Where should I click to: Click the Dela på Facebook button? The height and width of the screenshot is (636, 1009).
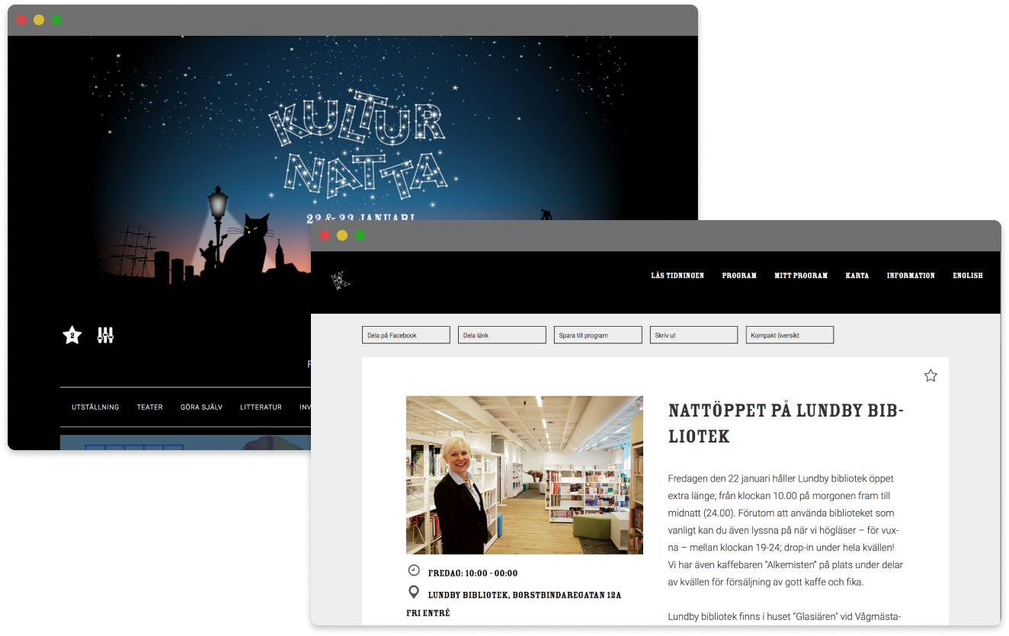click(406, 335)
